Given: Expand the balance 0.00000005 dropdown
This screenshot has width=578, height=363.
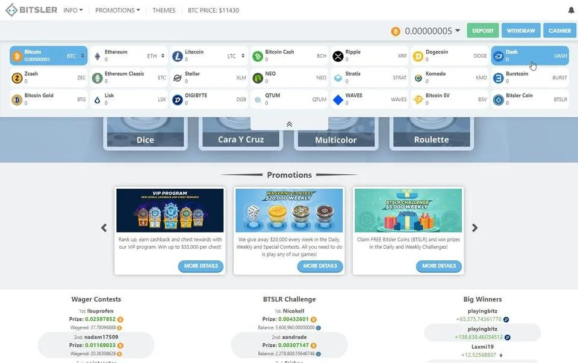Looking at the screenshot, I should point(458,31).
